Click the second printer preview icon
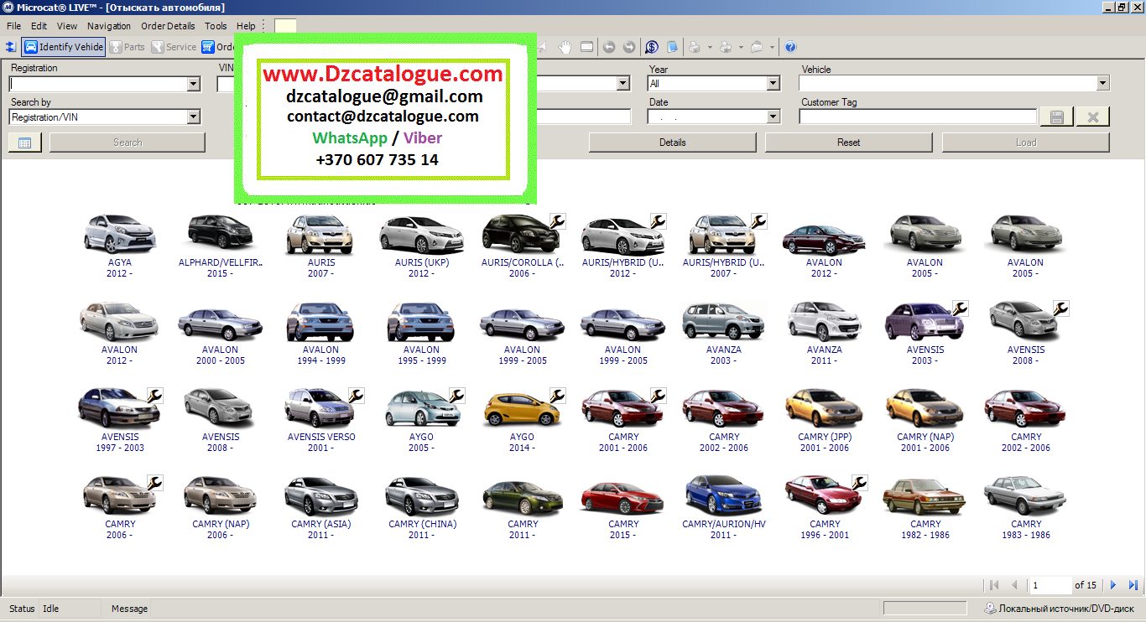1146x622 pixels. [727, 47]
